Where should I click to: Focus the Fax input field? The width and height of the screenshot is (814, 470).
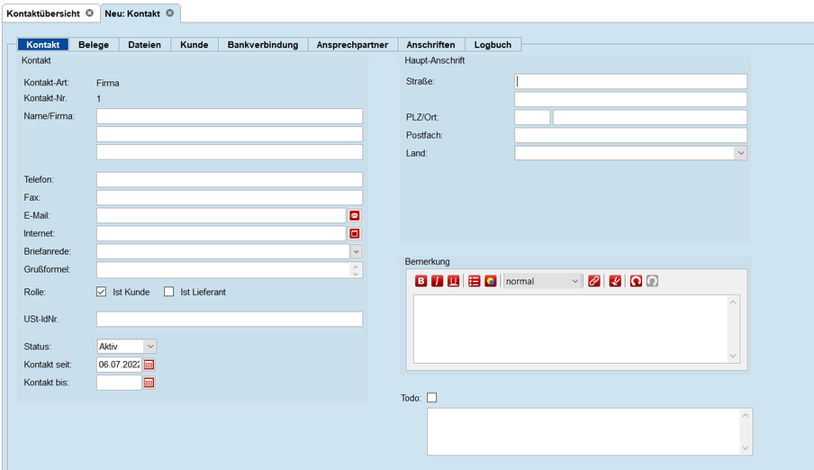click(x=230, y=197)
